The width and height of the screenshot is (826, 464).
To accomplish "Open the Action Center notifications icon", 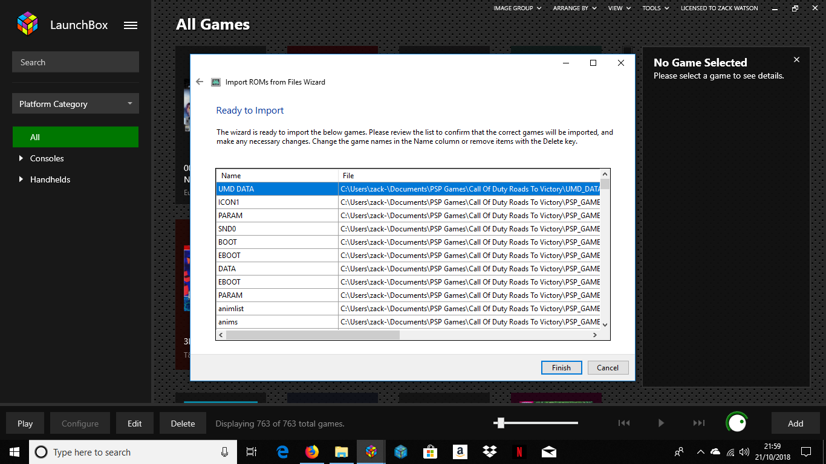I will coord(806,452).
